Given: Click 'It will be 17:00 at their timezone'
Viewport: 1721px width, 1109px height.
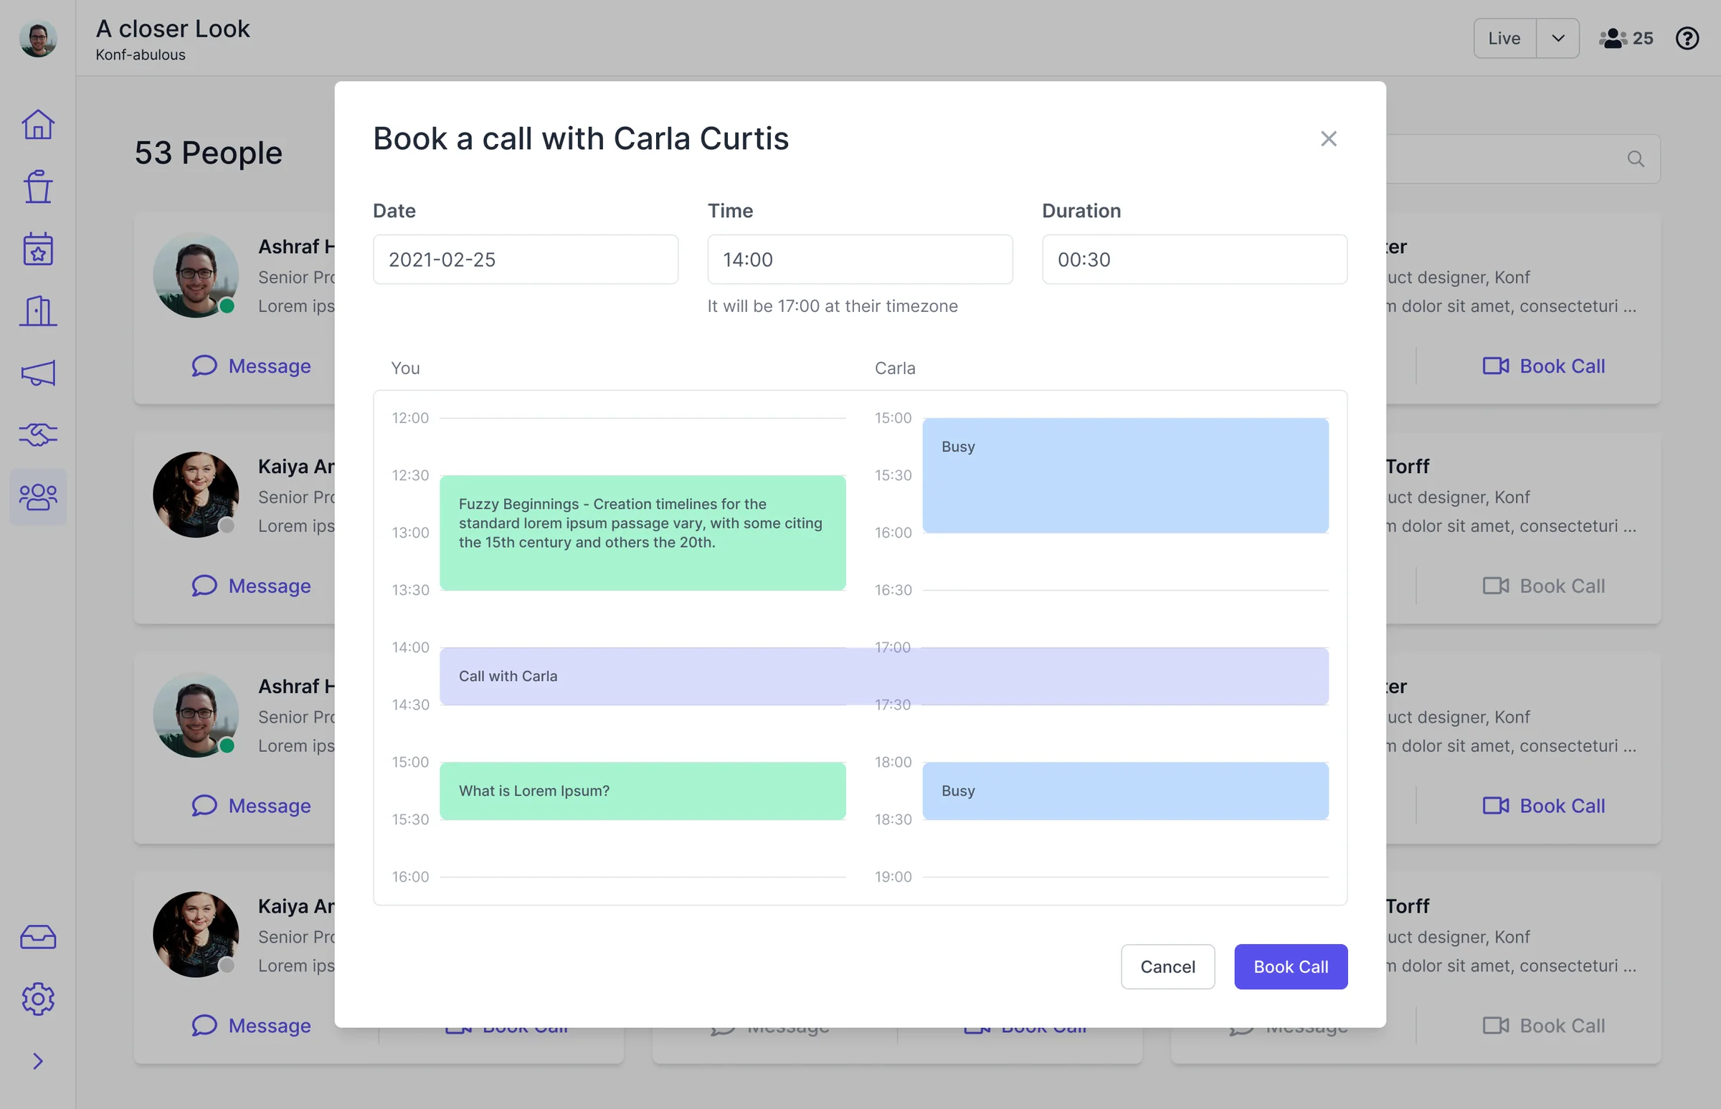Looking at the screenshot, I should (832, 306).
